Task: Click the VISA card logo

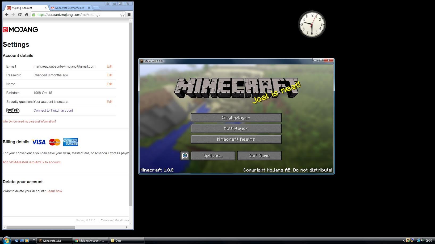Action: pyautogui.click(x=39, y=142)
